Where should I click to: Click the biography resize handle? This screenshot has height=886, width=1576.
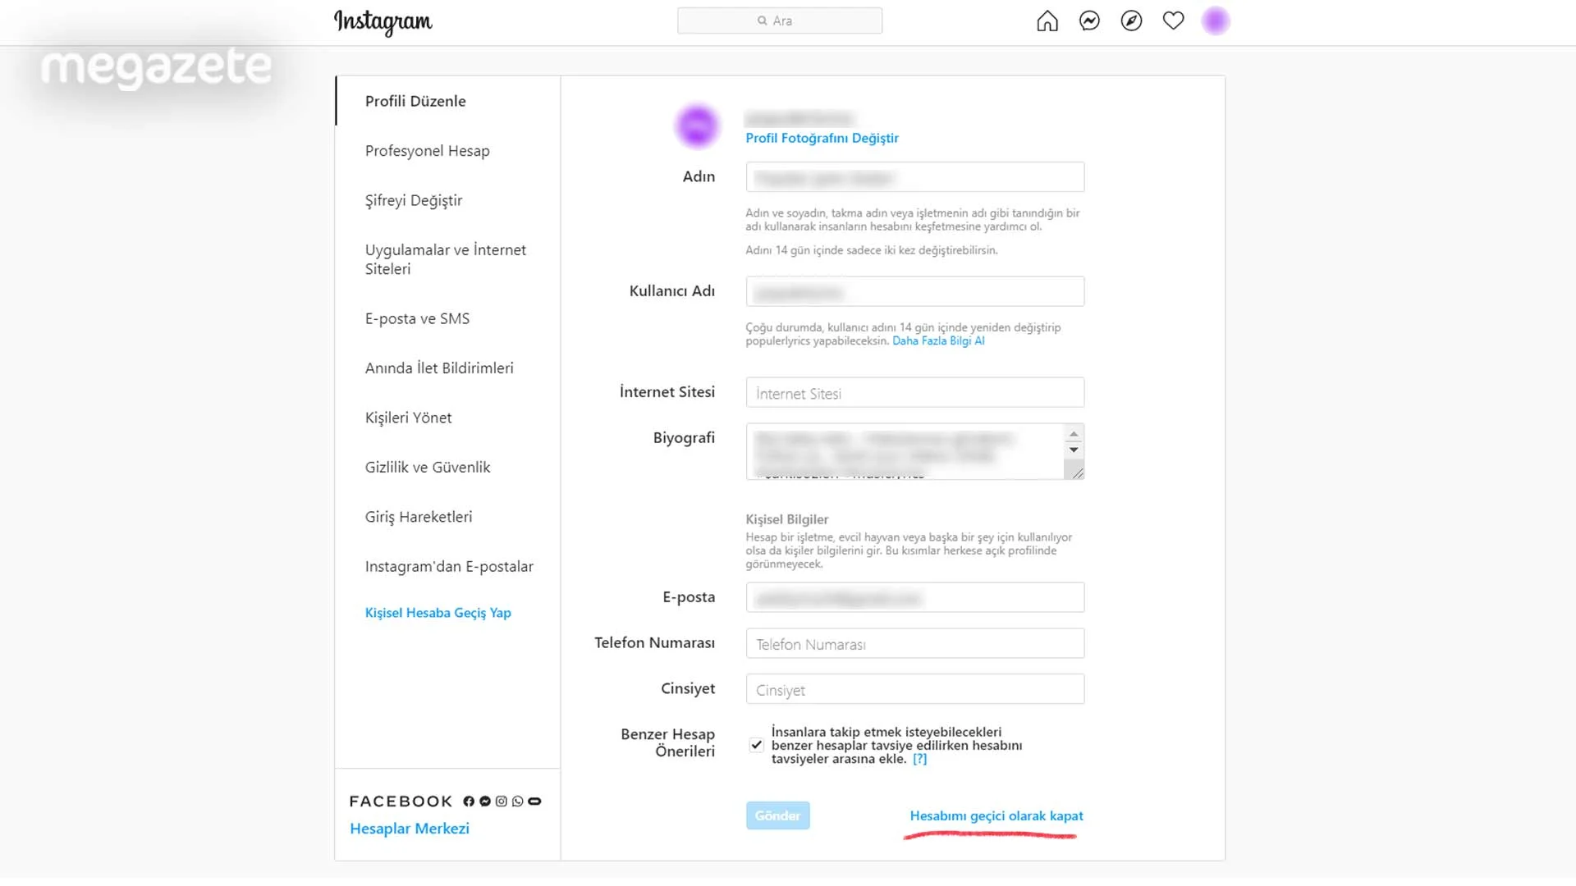[x=1076, y=472]
